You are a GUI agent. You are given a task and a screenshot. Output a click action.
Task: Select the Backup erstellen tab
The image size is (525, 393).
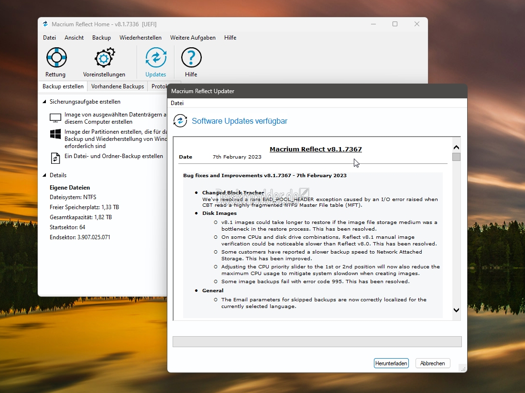[63, 86]
